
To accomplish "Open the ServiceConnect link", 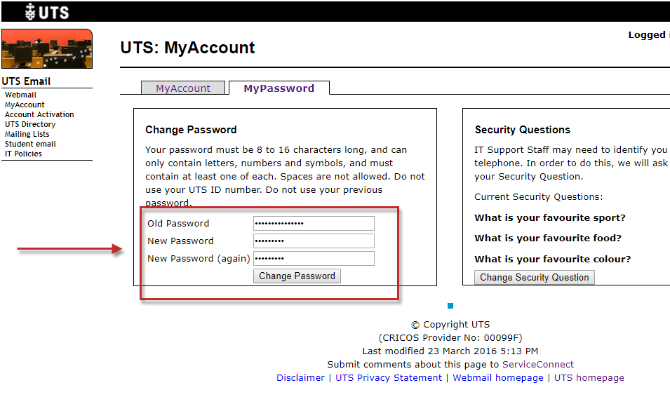I will 537,365.
